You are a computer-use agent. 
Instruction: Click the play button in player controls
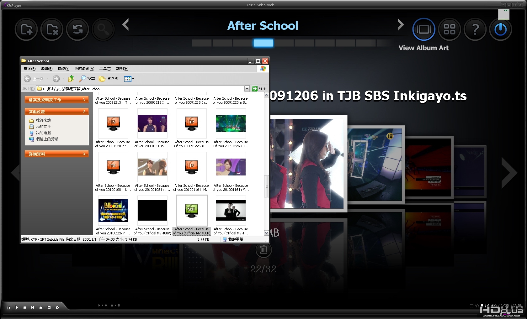17,308
